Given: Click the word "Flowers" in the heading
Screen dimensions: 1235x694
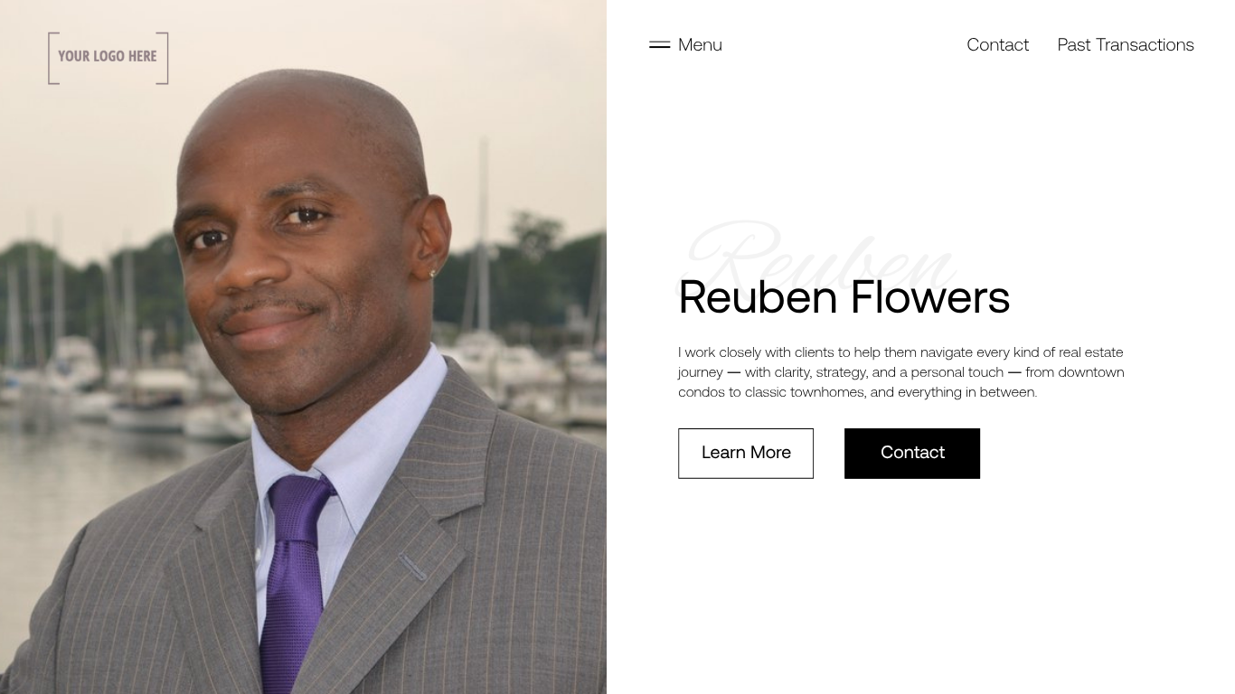Looking at the screenshot, I should pos(930,296).
